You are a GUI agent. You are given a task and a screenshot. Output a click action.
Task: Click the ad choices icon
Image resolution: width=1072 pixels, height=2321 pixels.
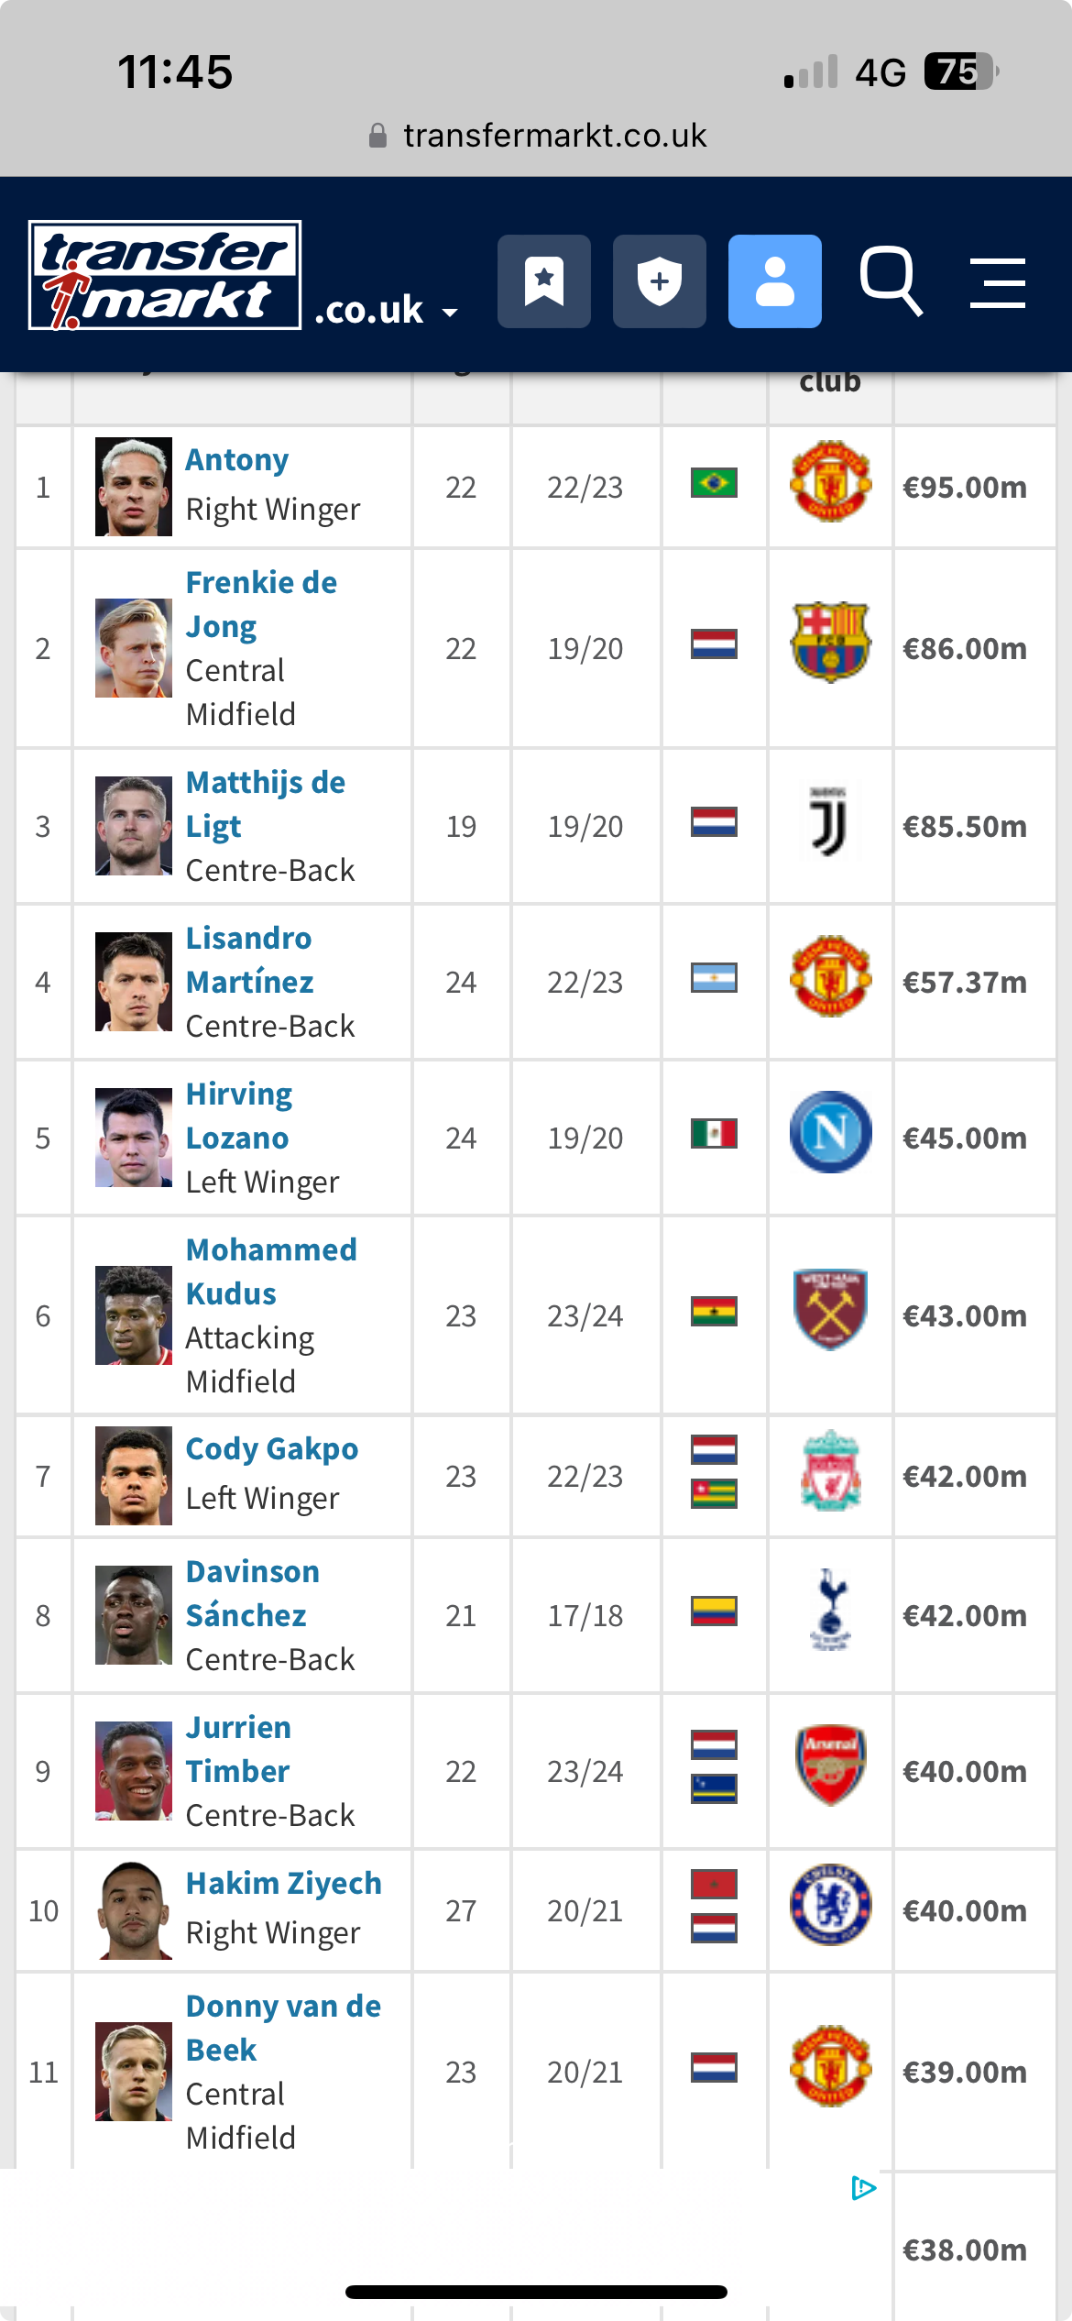click(863, 2188)
